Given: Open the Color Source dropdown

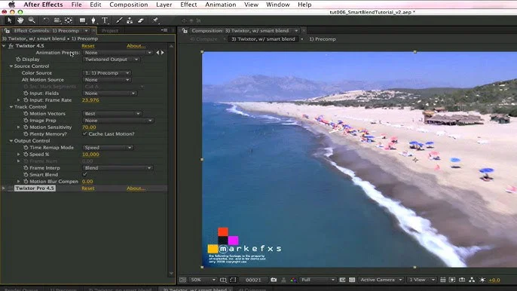Looking at the screenshot, I should [x=107, y=73].
